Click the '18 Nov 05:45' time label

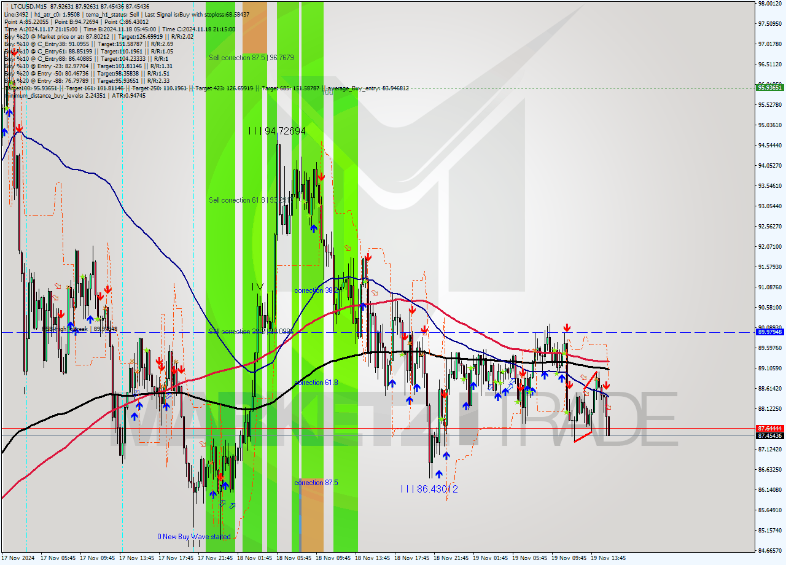(x=294, y=558)
